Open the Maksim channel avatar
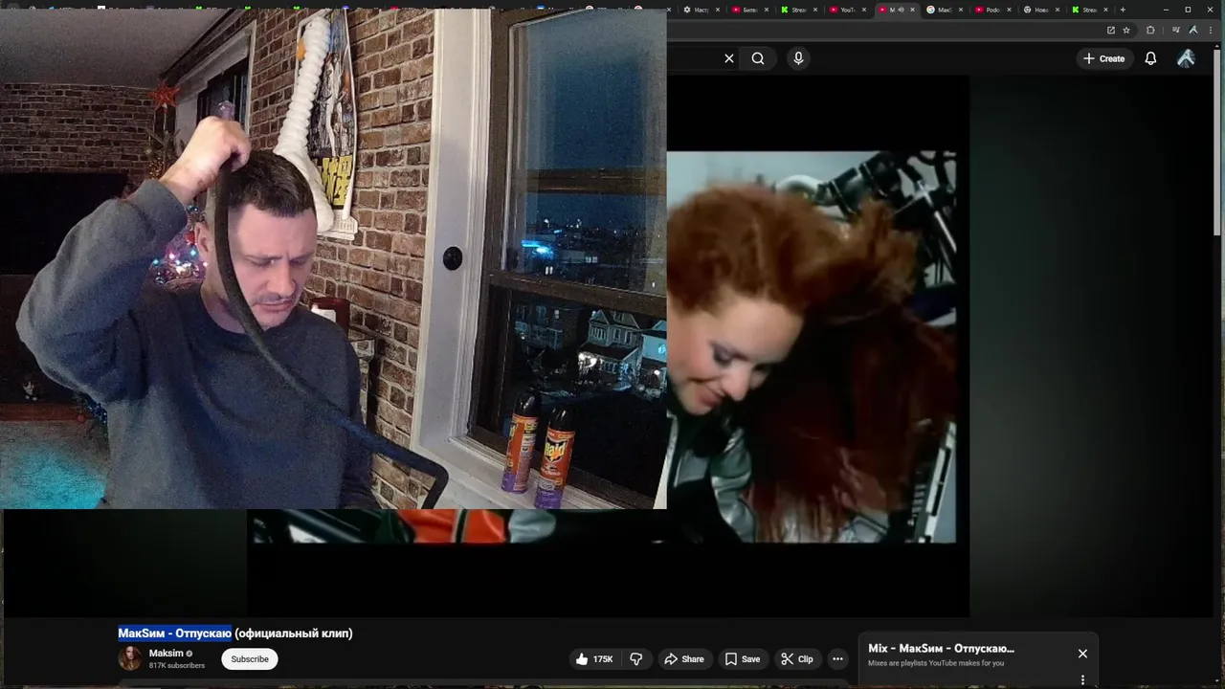 point(130,658)
